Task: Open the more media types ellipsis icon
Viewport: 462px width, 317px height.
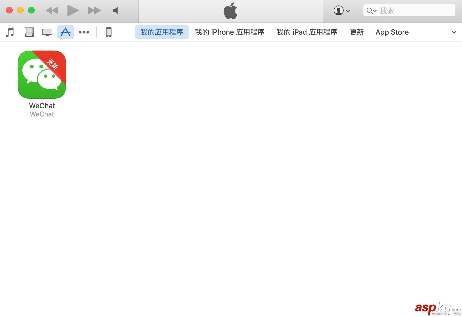Action: click(84, 32)
